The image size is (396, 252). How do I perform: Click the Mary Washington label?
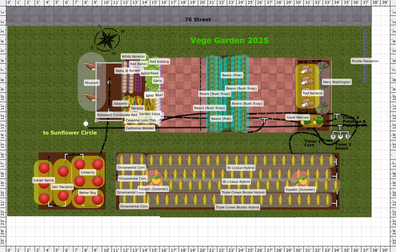tap(337, 82)
